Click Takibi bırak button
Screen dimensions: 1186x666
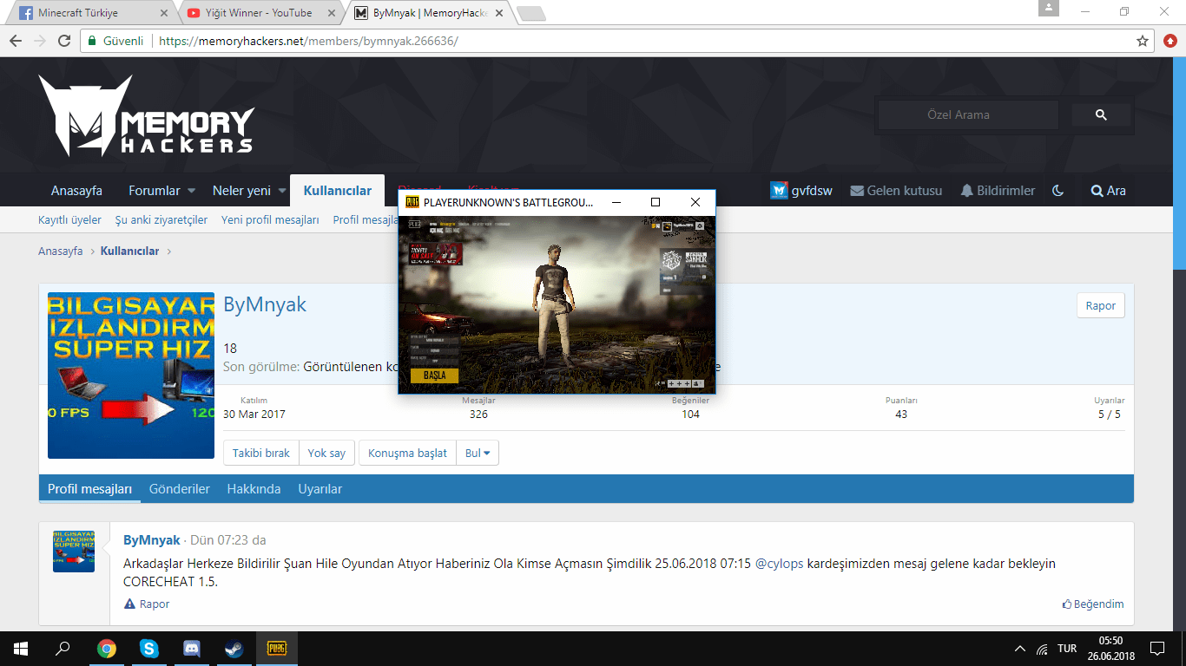pyautogui.click(x=261, y=453)
